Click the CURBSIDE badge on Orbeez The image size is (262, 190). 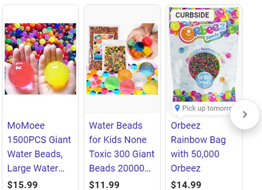192,15
